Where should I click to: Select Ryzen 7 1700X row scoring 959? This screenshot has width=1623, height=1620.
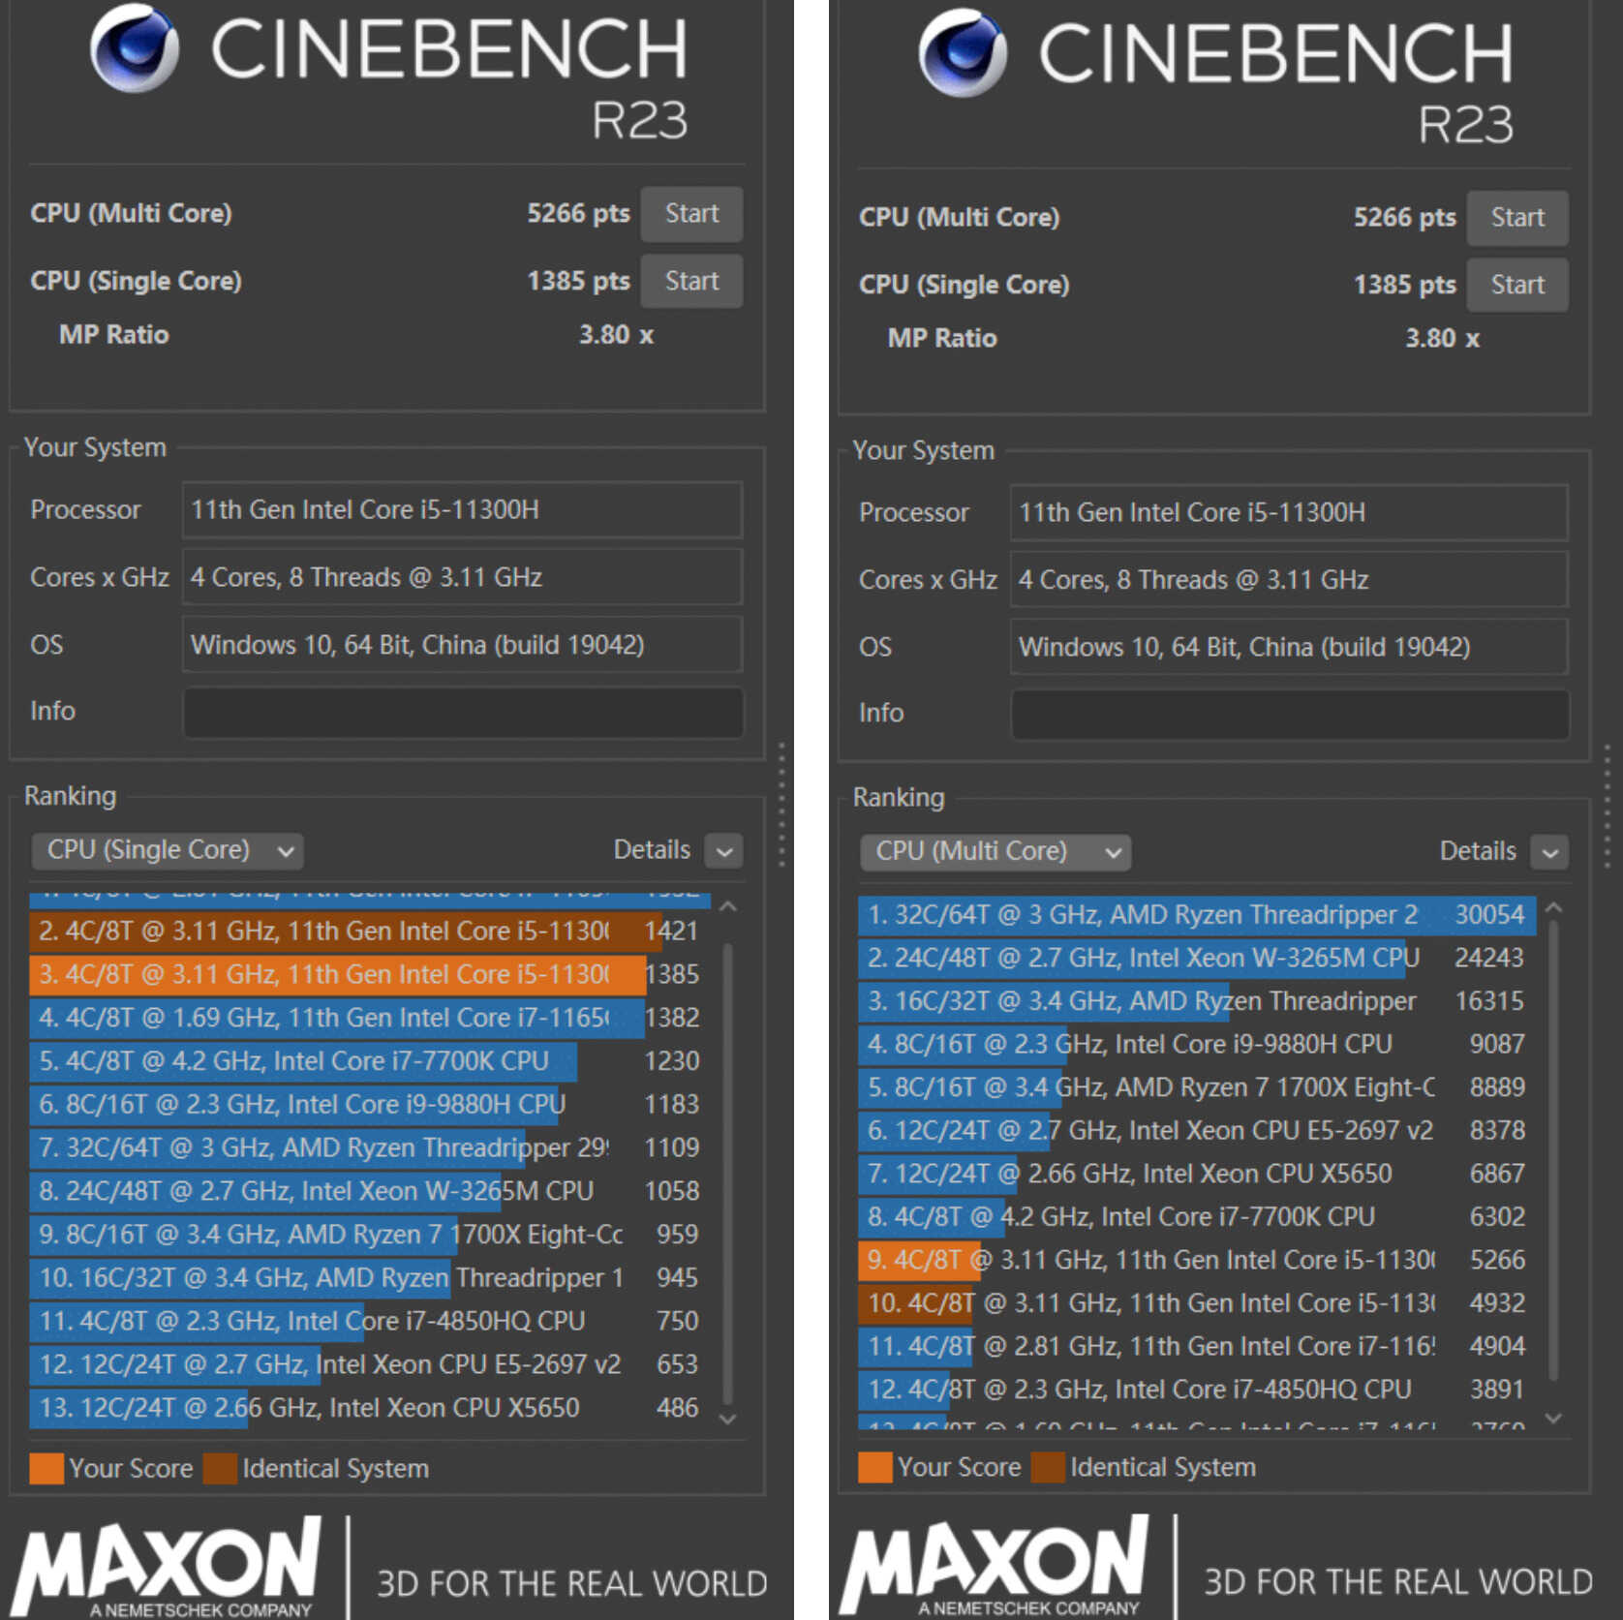point(370,1235)
